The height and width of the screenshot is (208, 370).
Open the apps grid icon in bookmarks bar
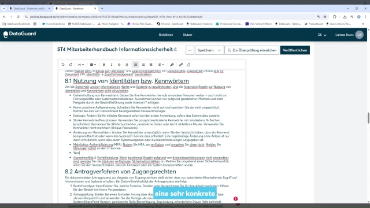click(35, 24)
